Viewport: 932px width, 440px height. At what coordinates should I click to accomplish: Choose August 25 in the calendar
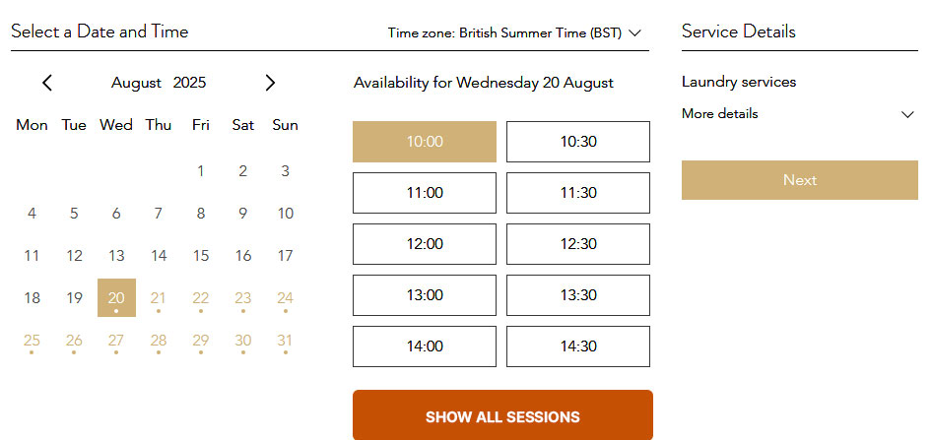point(32,342)
